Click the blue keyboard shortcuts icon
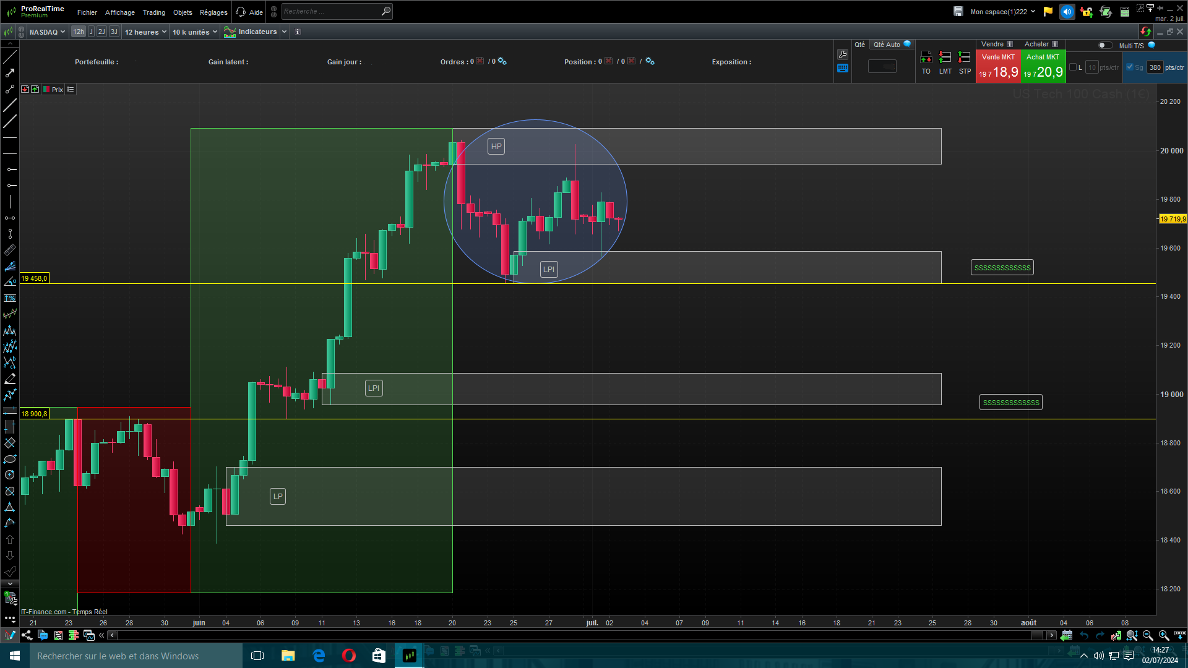Image resolution: width=1188 pixels, height=668 pixels. (x=843, y=68)
